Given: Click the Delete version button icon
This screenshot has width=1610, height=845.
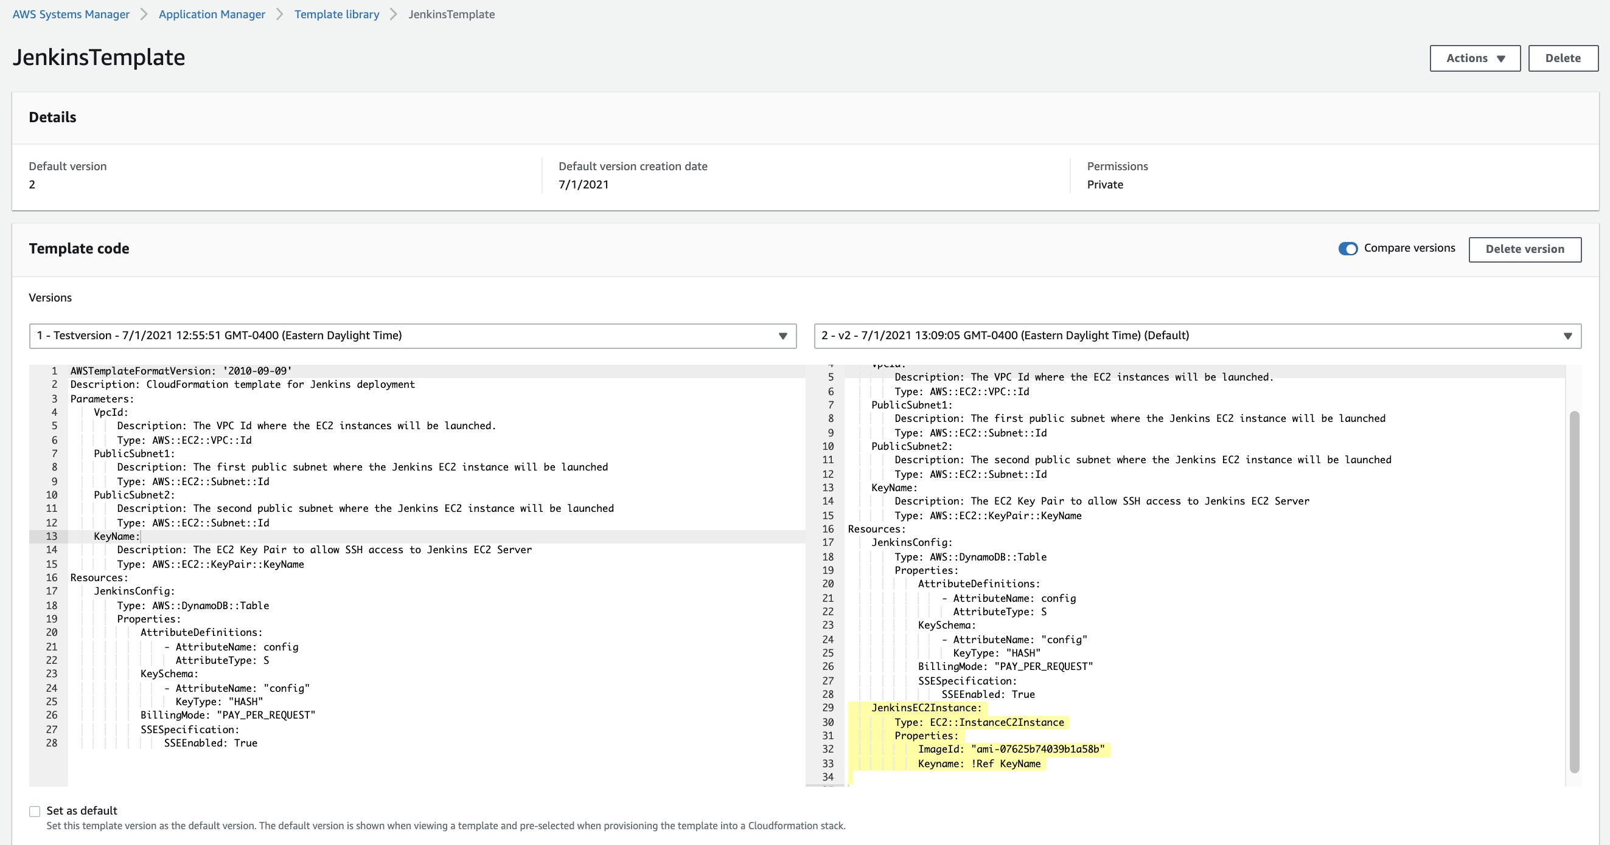Looking at the screenshot, I should pyautogui.click(x=1526, y=249).
